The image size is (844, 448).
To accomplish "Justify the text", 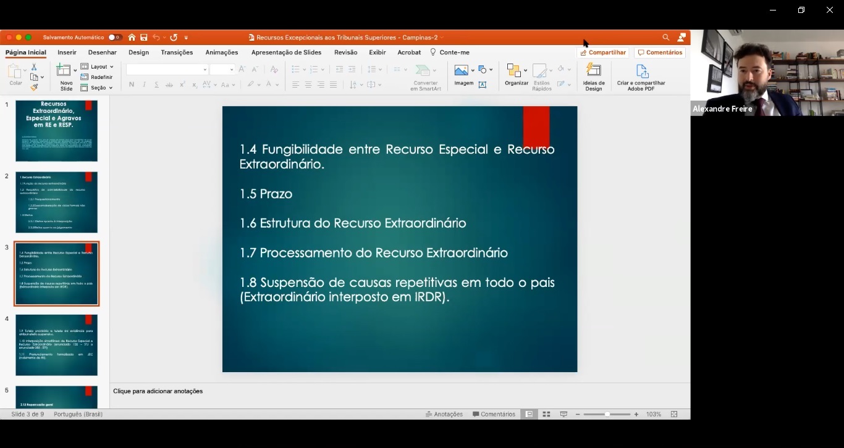I will 334,85.
